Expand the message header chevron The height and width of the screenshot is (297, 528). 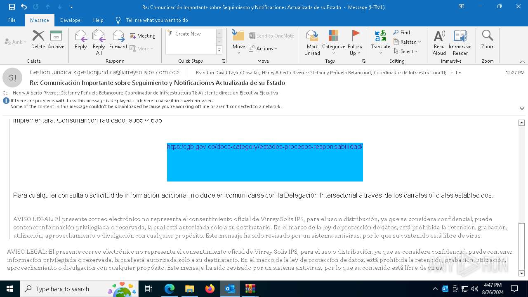(x=522, y=108)
